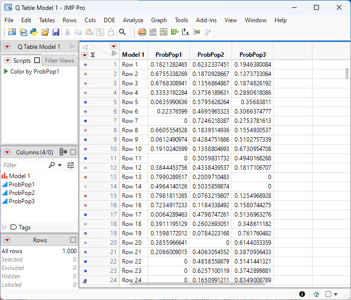The image size is (351, 300).
Task: Click the home window icon in status bar
Action: (316, 295)
